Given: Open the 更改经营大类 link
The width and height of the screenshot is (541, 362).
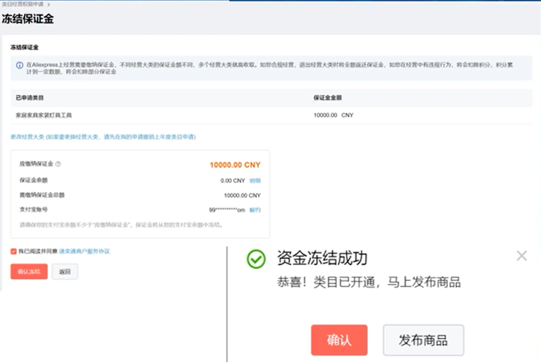Looking at the screenshot, I should (103, 137).
